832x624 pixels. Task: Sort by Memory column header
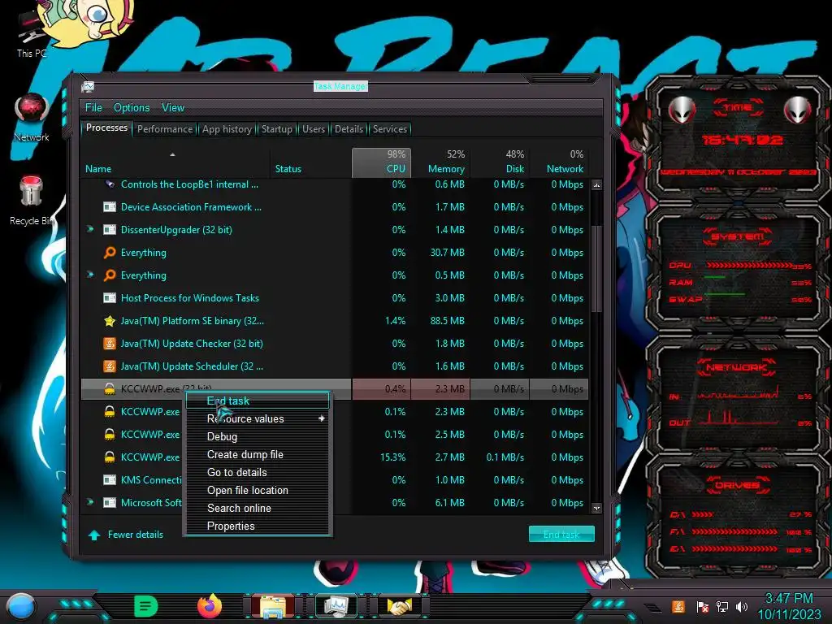[441, 162]
